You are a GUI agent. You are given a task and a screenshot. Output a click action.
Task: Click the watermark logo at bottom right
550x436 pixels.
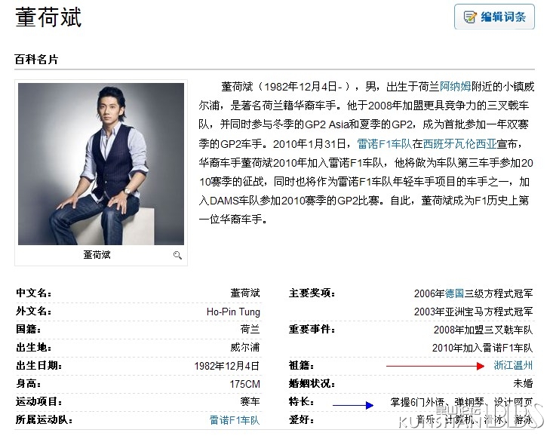tap(472, 417)
